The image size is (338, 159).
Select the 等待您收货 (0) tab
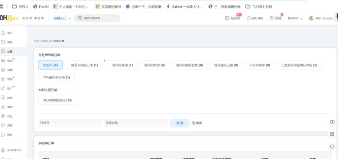(154, 65)
